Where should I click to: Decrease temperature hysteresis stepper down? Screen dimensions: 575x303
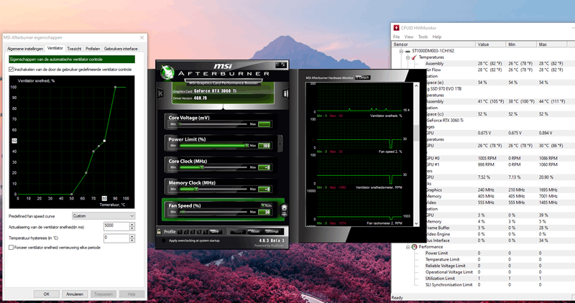tap(132, 241)
